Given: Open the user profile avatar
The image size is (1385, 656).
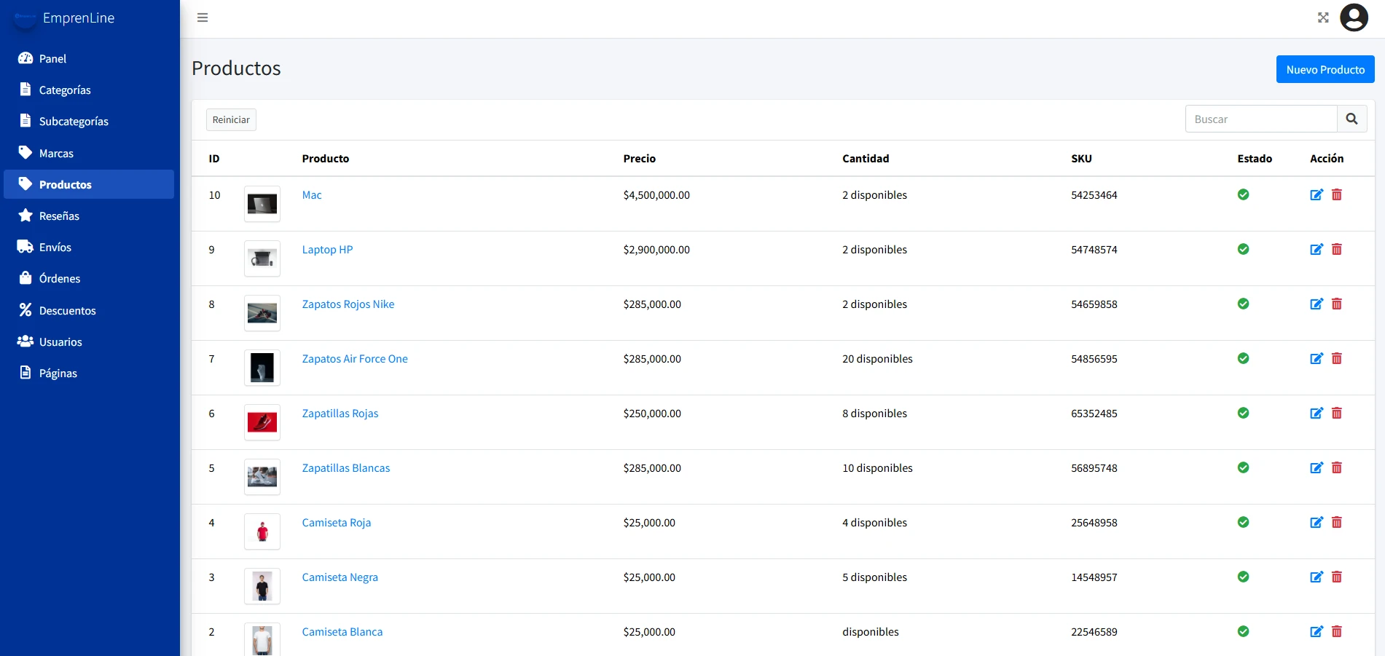Looking at the screenshot, I should click(1354, 17).
